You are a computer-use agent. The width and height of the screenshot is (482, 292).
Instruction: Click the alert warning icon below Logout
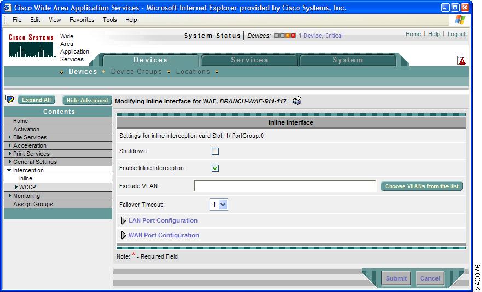pos(461,60)
